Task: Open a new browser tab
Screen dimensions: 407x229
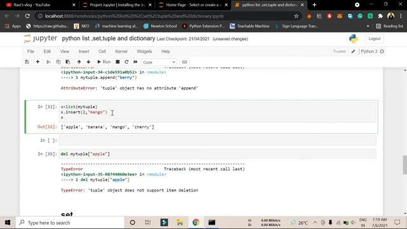Action: 314,5
